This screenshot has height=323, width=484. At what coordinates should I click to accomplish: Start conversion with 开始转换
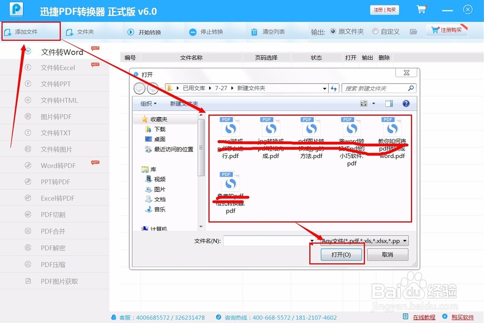pyautogui.click(x=144, y=32)
